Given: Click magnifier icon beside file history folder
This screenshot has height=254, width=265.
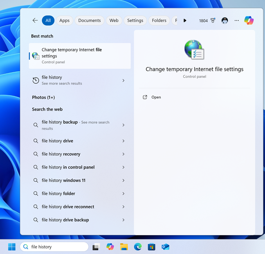Looking at the screenshot, I should [x=36, y=194].
